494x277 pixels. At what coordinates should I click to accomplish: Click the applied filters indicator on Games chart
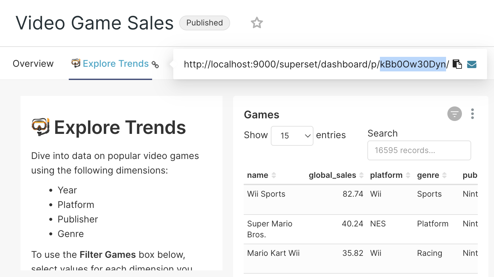click(454, 114)
